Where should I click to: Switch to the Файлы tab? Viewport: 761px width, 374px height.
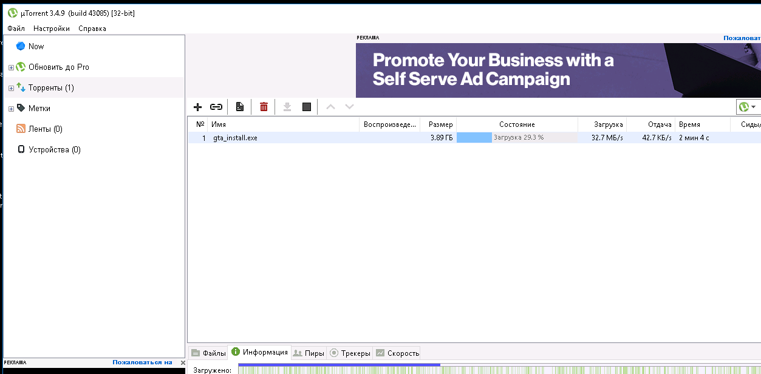[x=208, y=353]
